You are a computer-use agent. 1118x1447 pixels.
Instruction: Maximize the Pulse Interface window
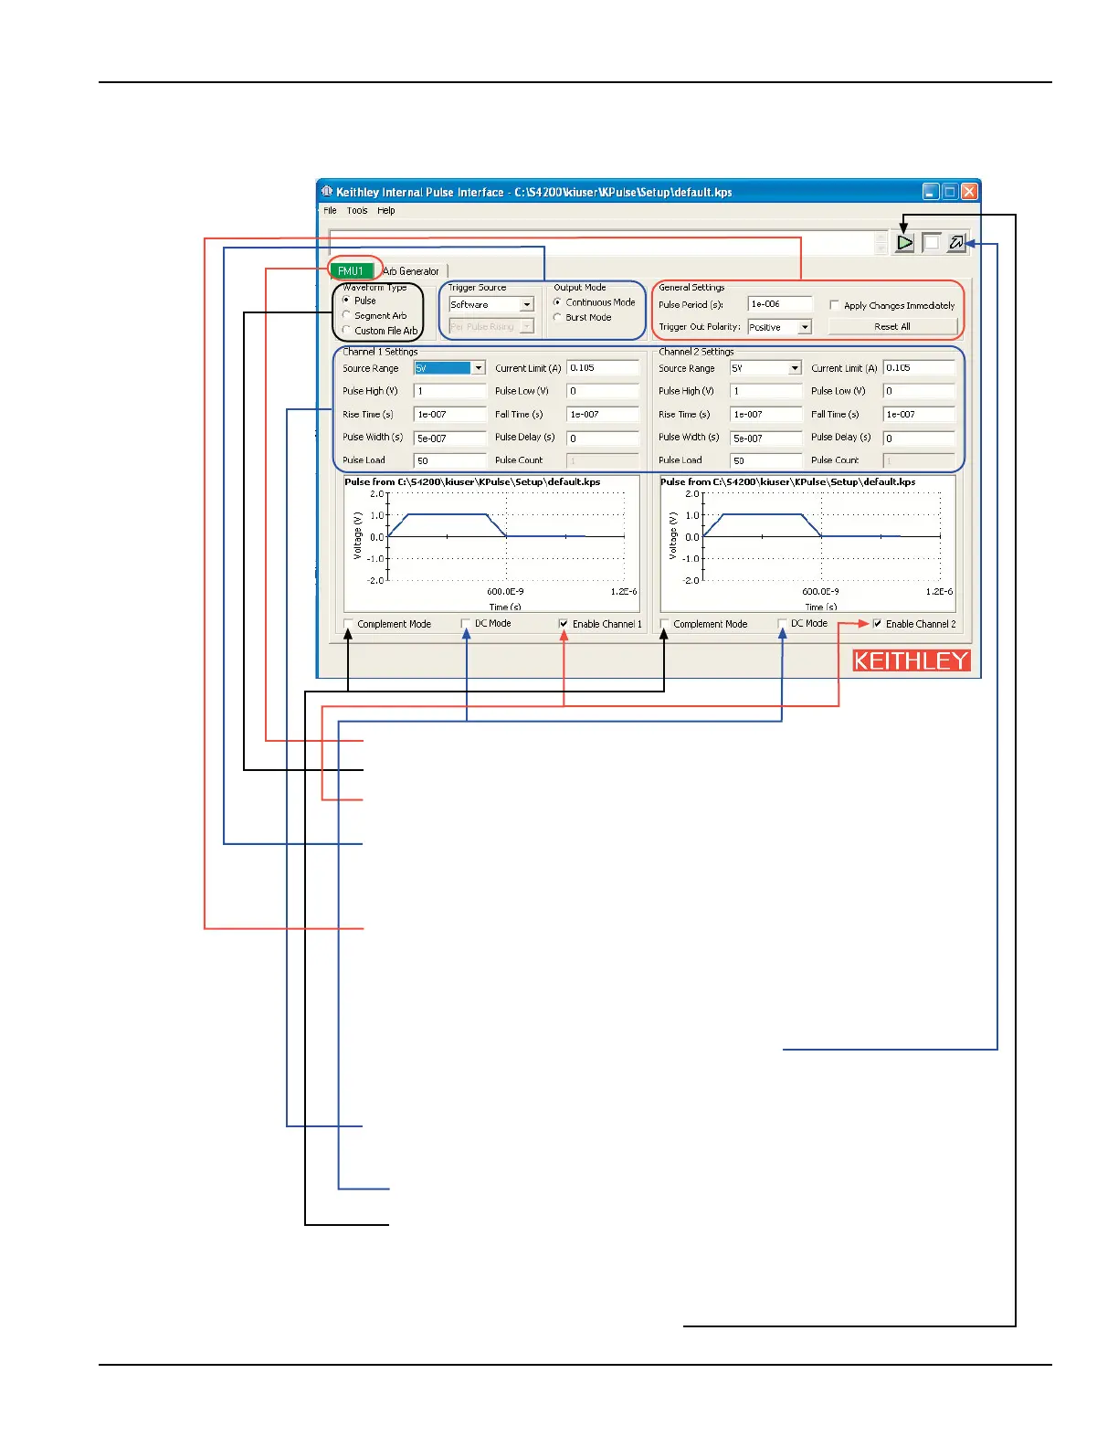tap(950, 192)
